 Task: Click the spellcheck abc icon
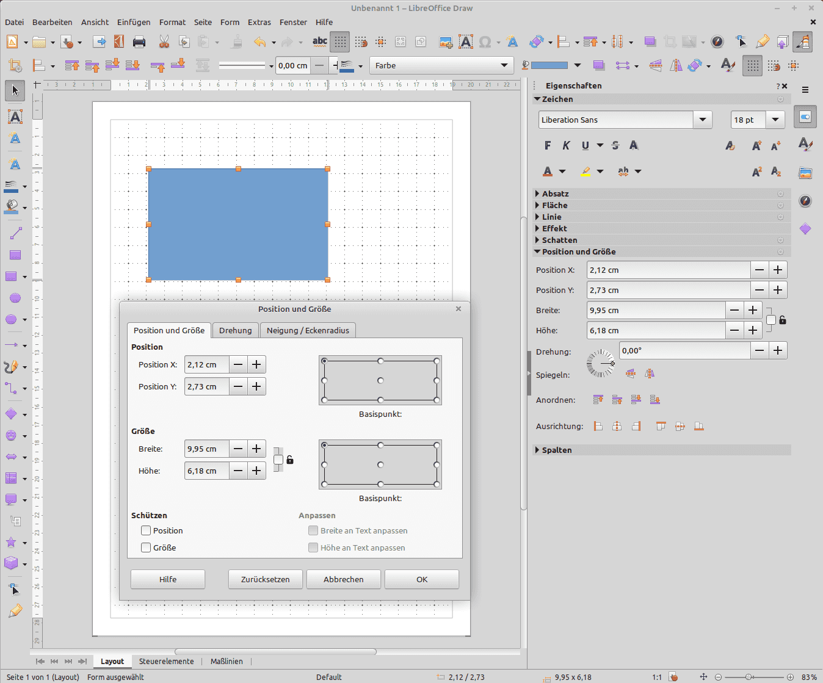point(320,42)
